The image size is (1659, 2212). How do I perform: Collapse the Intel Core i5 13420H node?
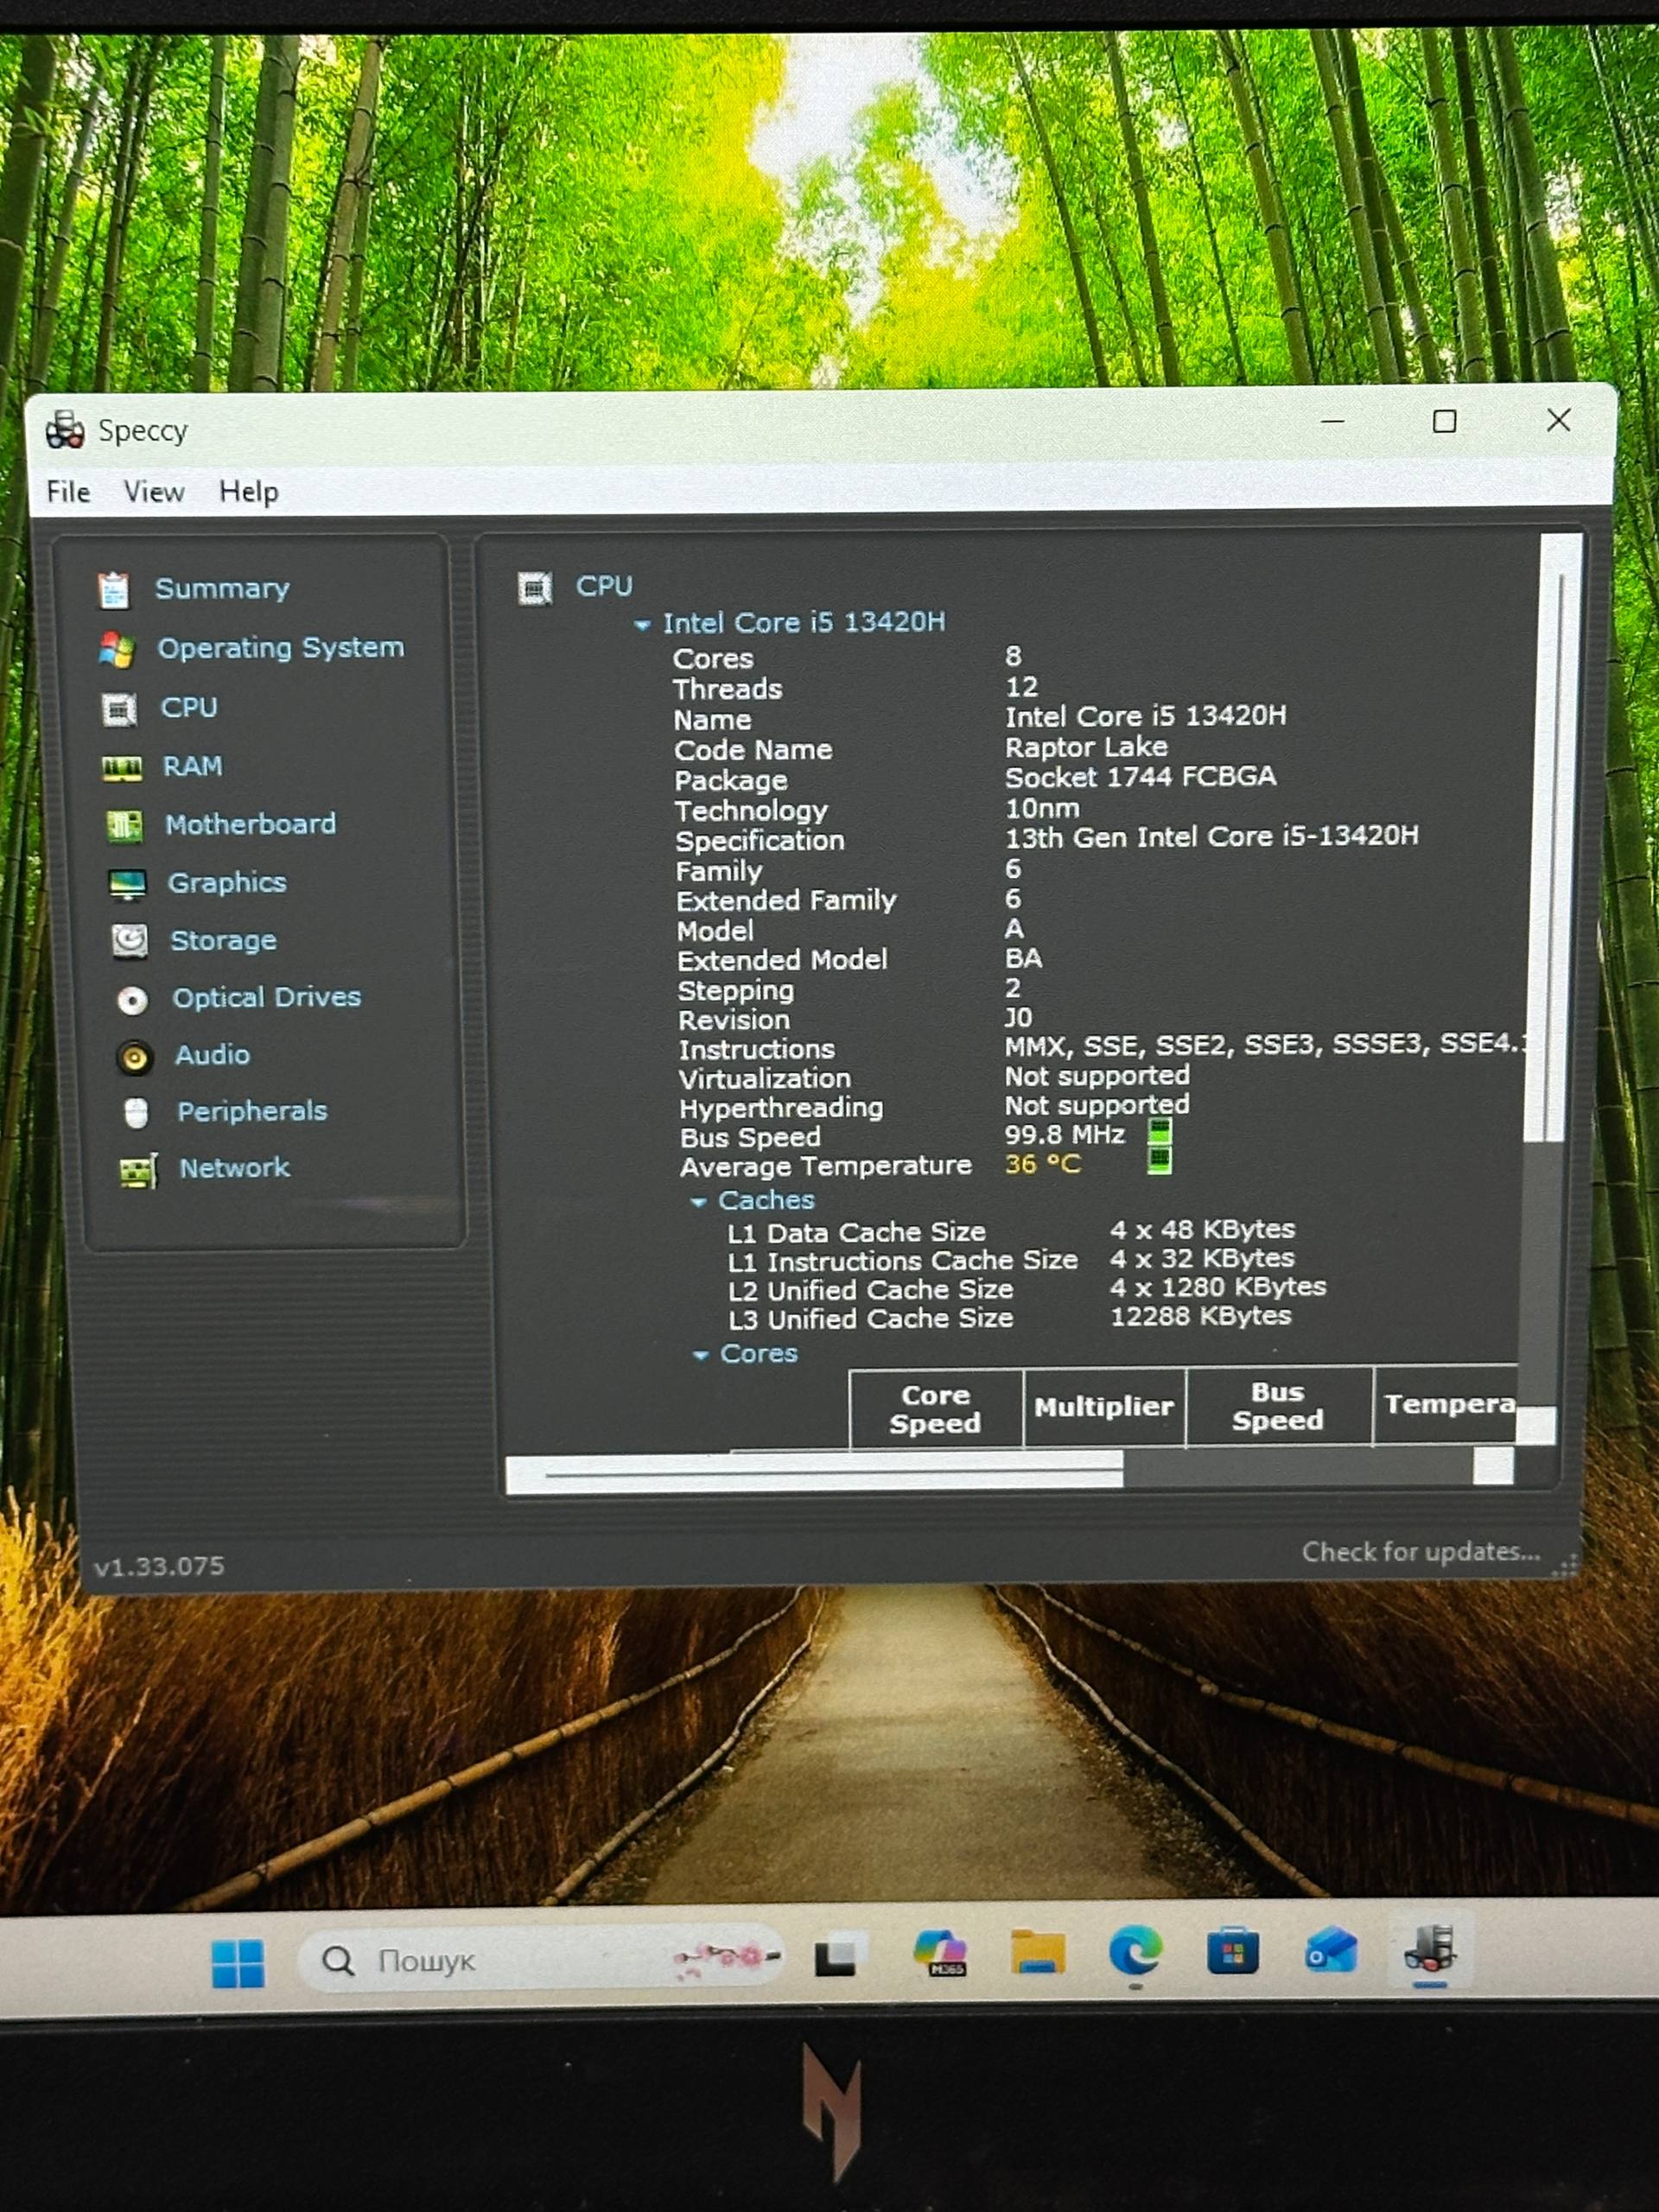click(x=642, y=626)
